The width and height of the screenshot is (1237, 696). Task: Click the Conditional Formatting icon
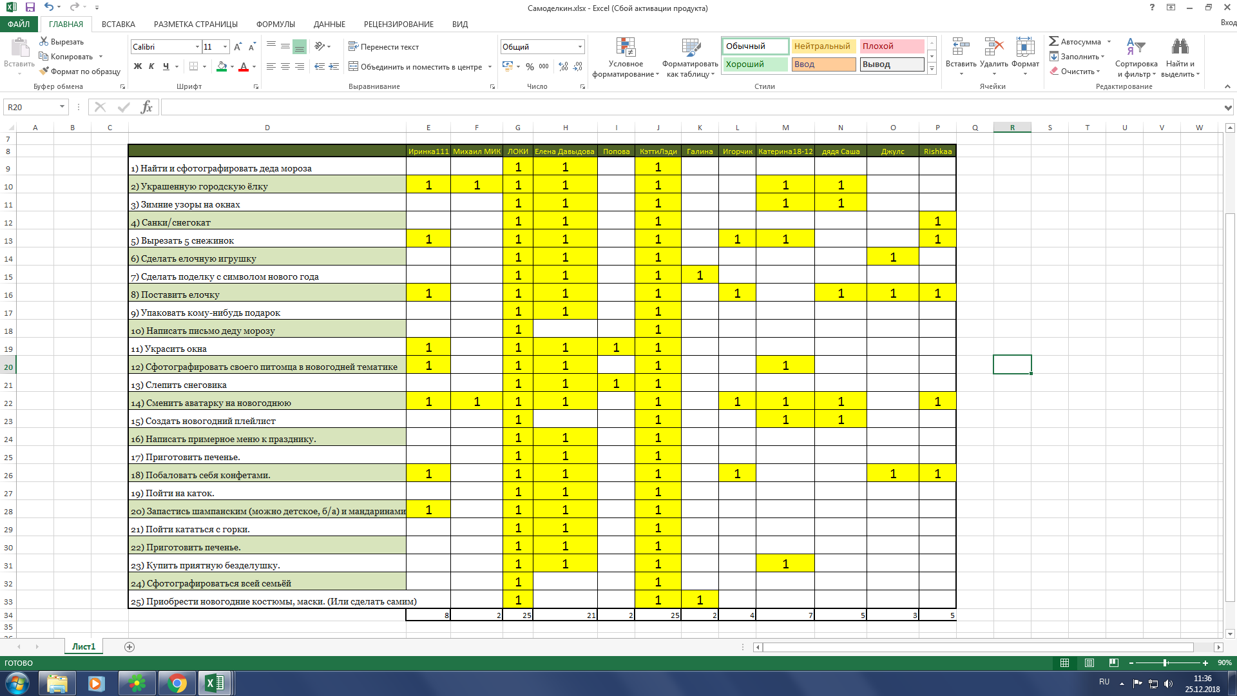626,48
